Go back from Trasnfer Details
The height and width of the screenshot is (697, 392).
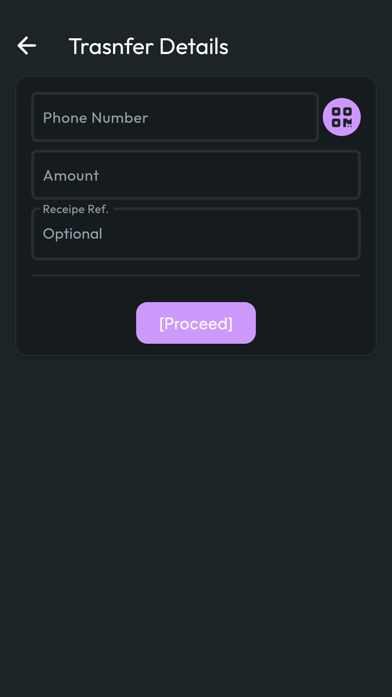tap(27, 46)
